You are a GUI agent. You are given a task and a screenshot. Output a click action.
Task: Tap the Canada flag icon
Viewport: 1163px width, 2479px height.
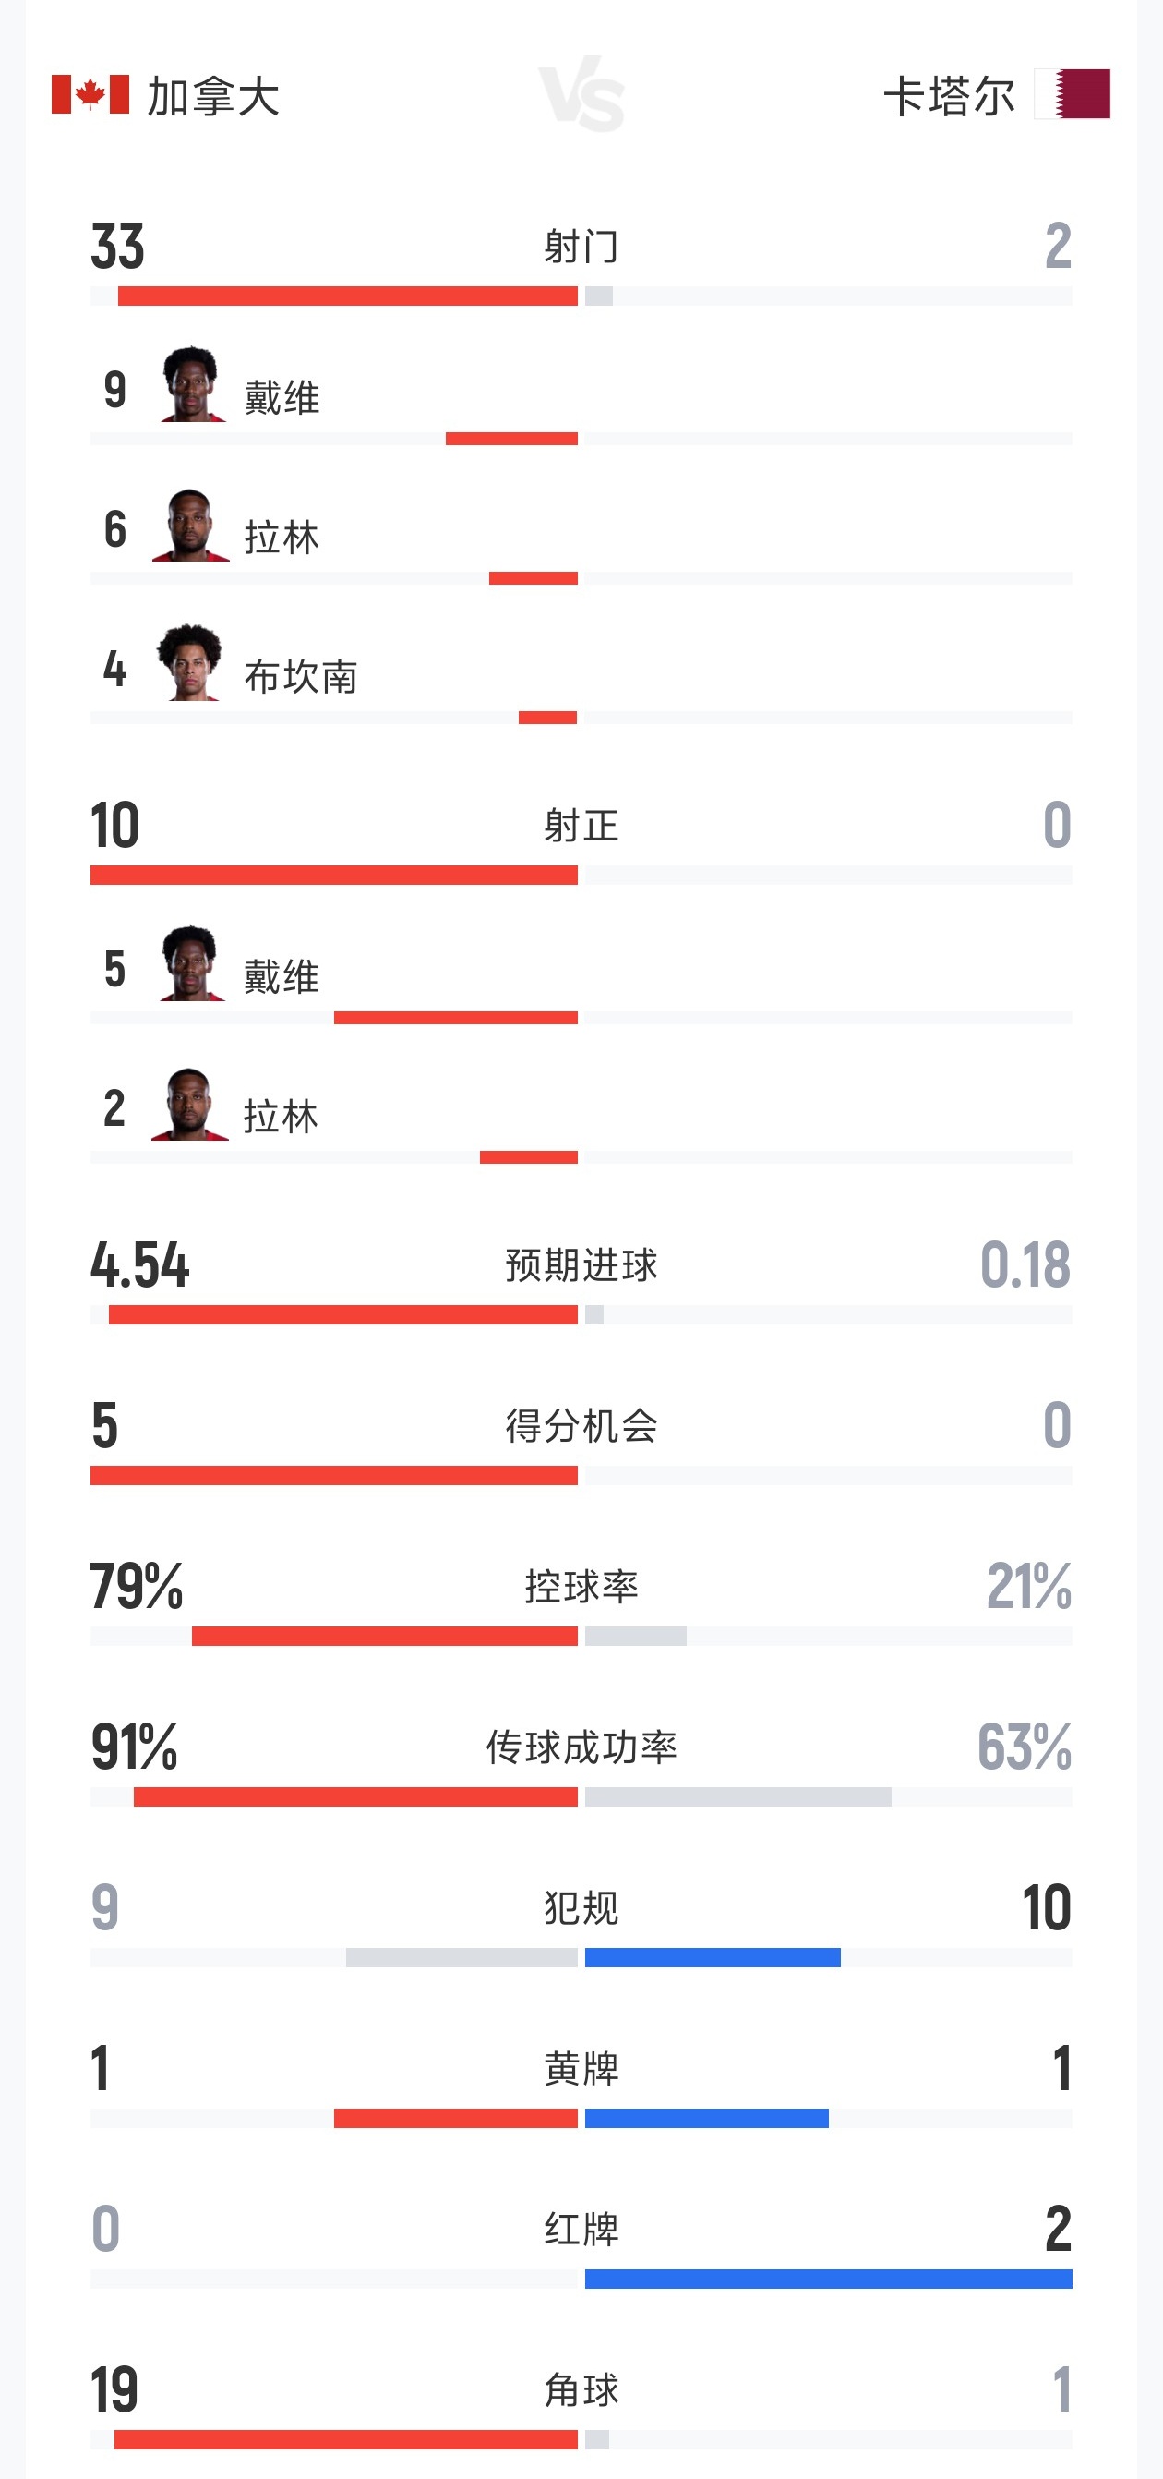[x=90, y=94]
